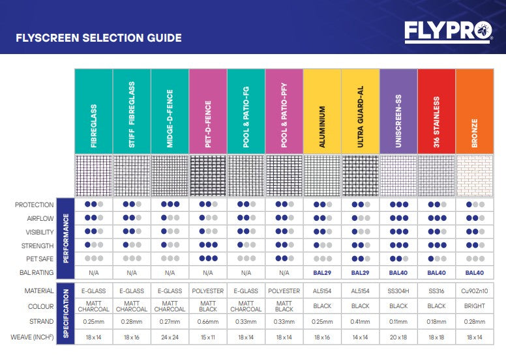Select the teal Midge-D-Fence column header
This screenshot has height=357, width=506.
point(170,110)
